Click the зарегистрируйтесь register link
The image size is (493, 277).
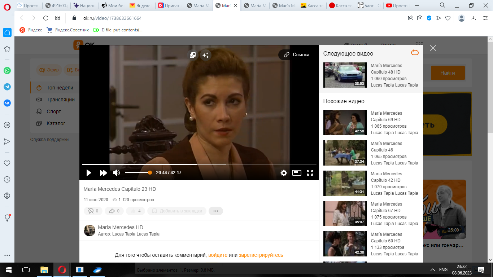(261, 255)
